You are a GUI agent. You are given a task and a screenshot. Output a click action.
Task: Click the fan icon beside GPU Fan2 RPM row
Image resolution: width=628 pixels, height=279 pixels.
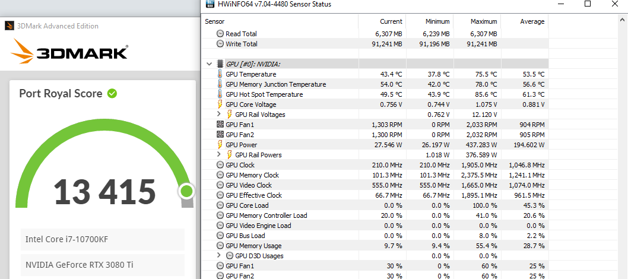220,135
